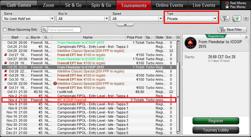The height and width of the screenshot is (137, 251).
Task: Focus the Find a tournament search field
Action: [64, 30]
